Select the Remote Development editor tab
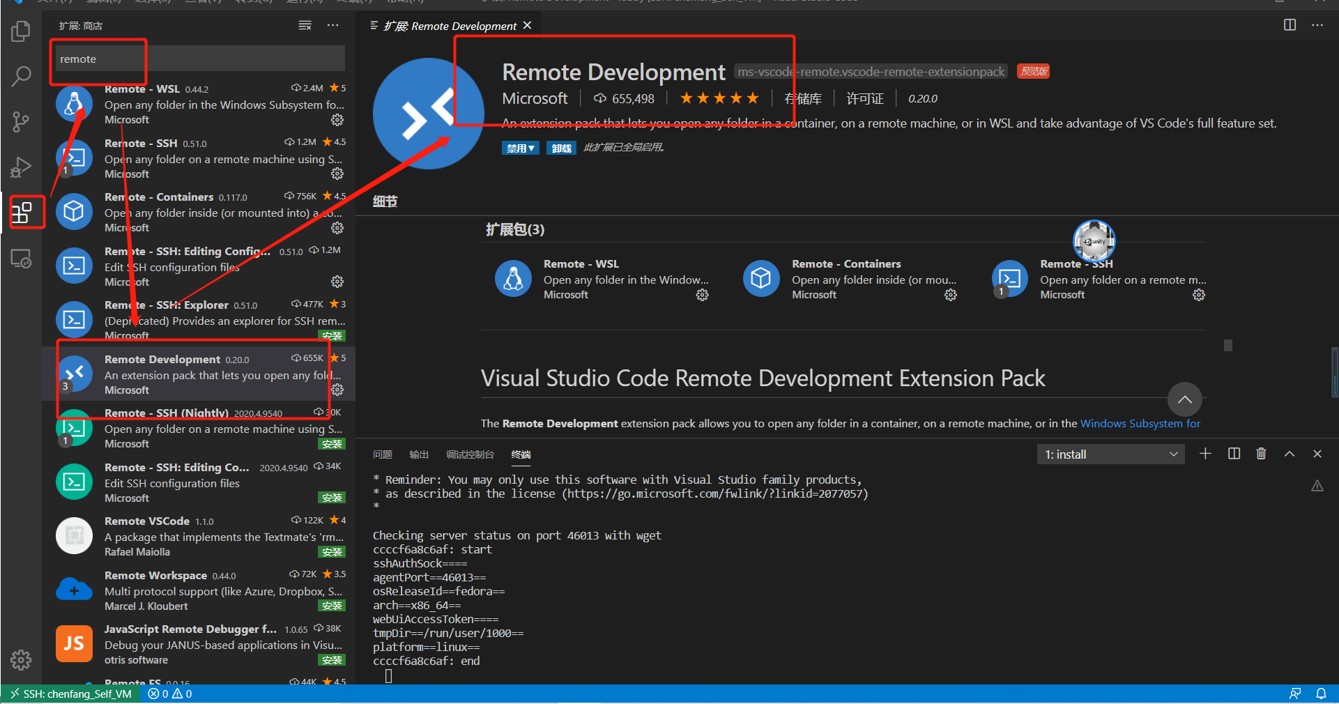1339x704 pixels. pos(450,26)
